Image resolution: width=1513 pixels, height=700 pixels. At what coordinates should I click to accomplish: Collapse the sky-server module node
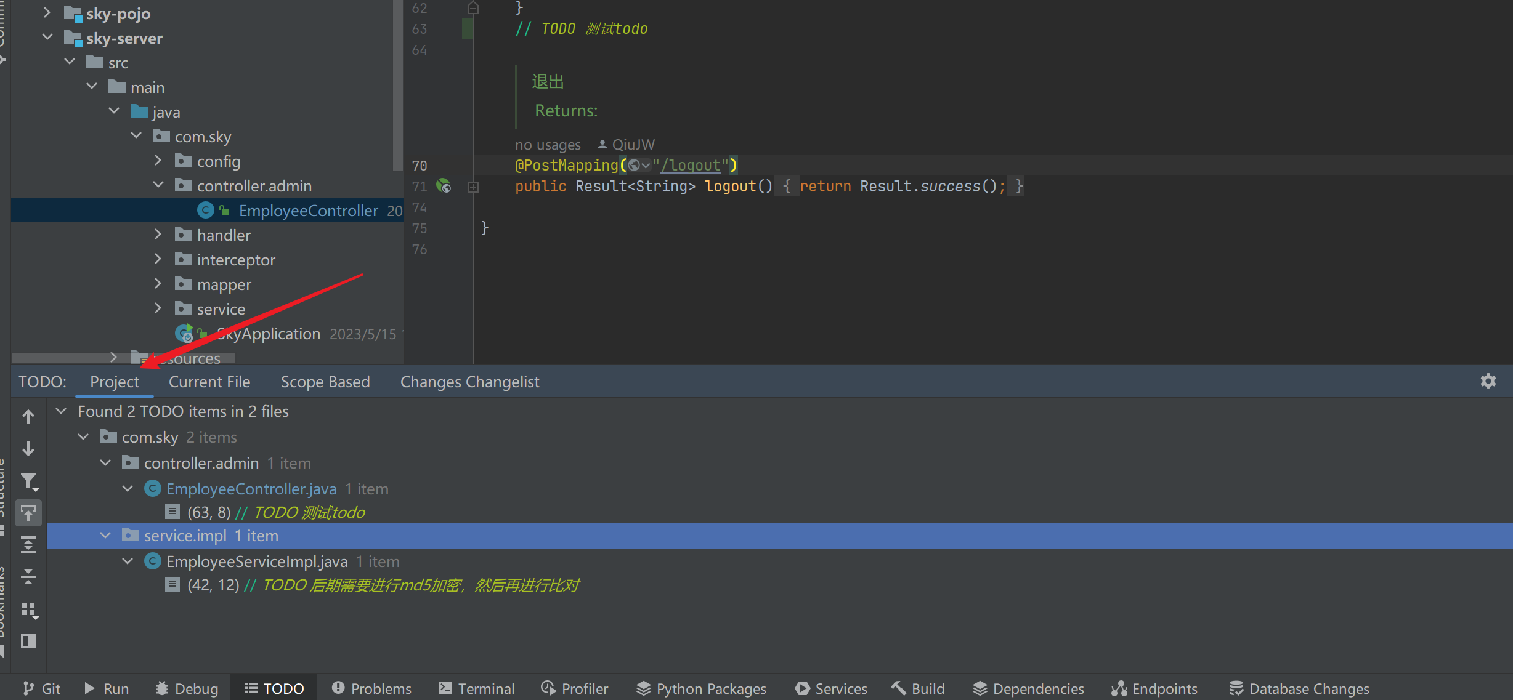coord(47,38)
